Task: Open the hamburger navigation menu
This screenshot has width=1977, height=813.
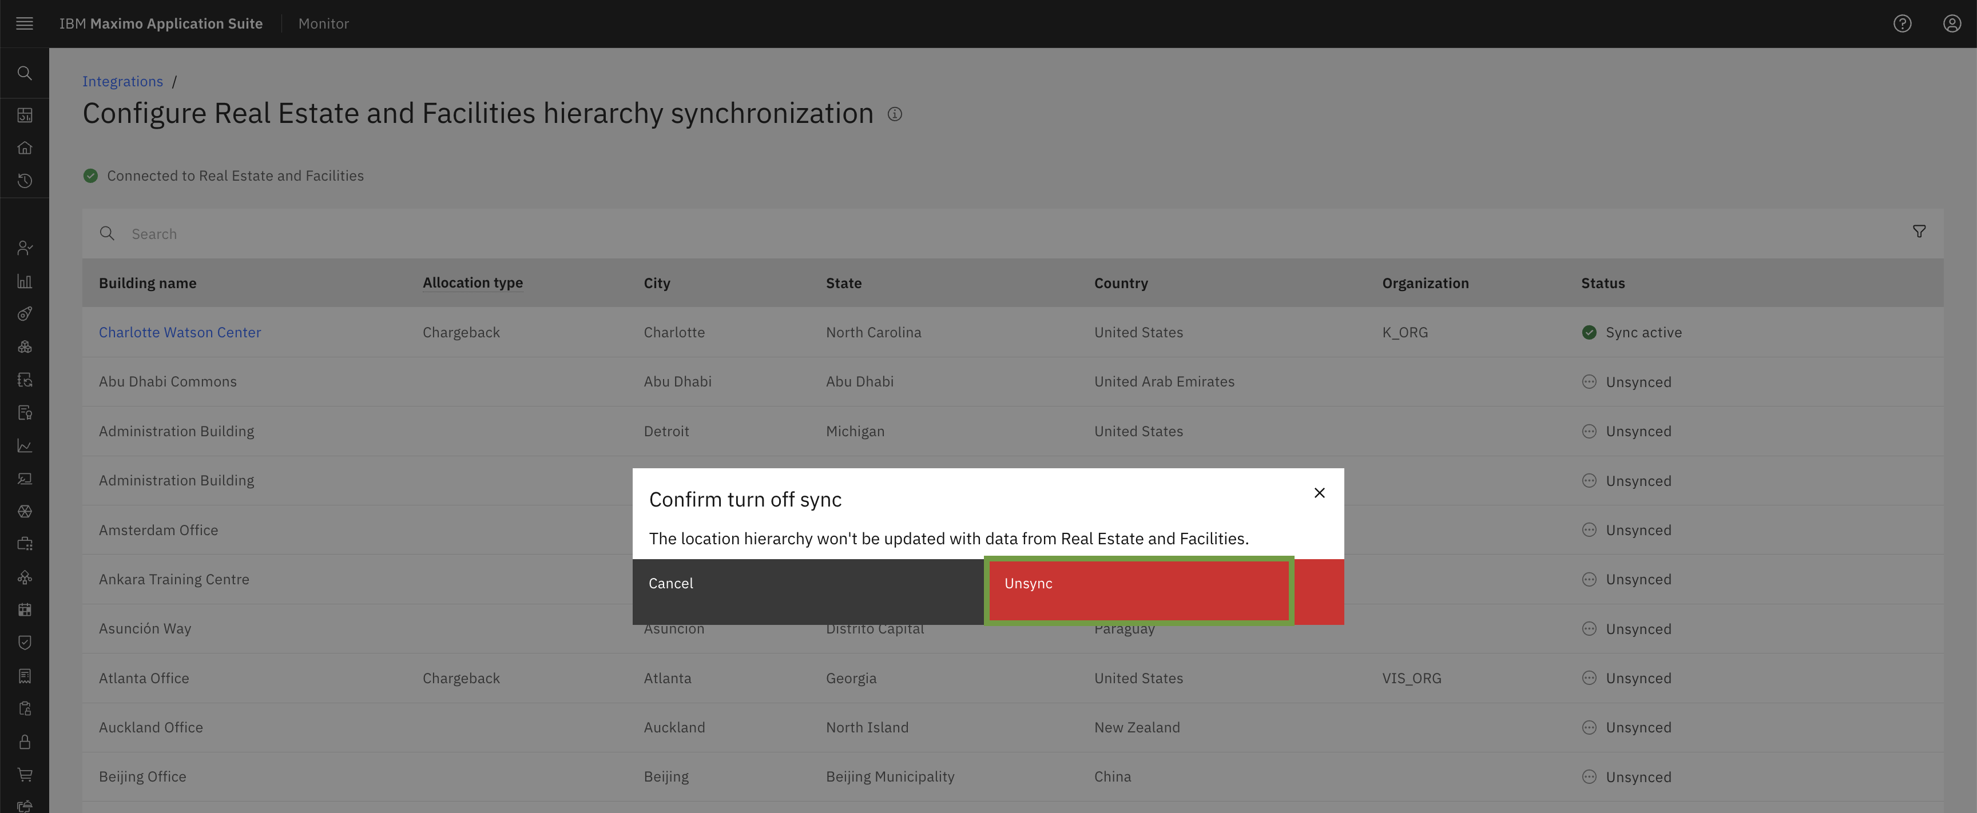Action: [25, 24]
